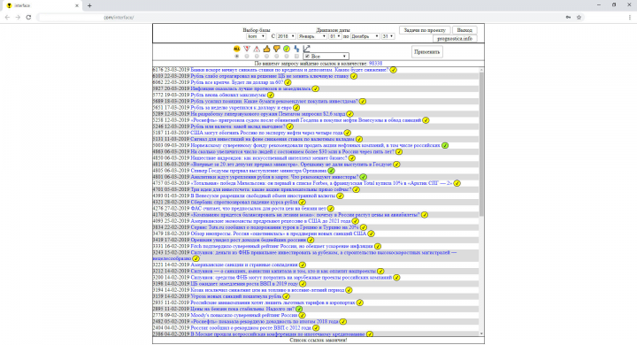
Task: Go back in browser history
Action: pyautogui.click(x=7, y=18)
